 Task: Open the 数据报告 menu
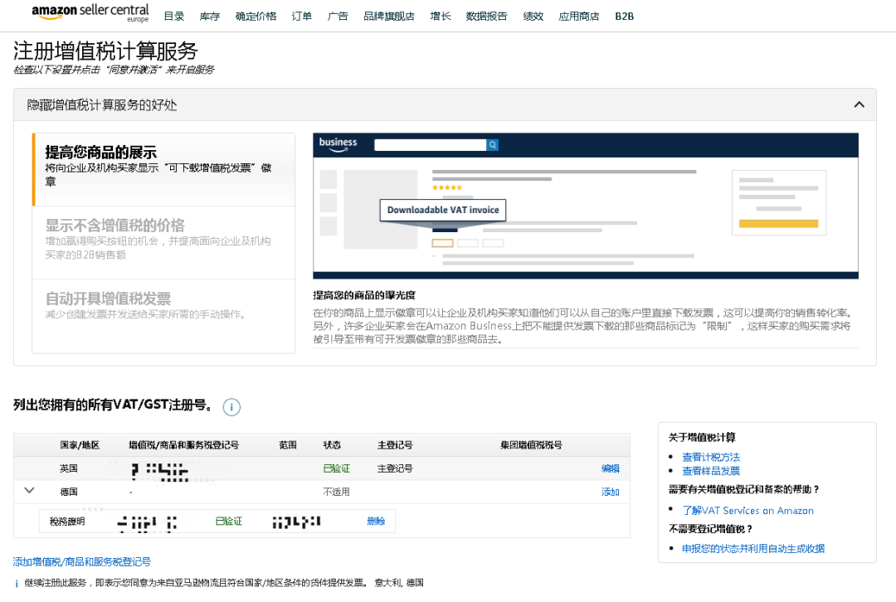(x=486, y=15)
